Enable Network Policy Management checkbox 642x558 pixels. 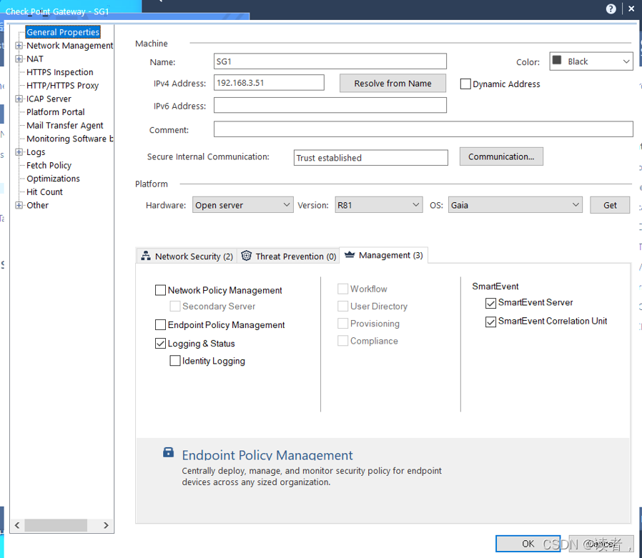click(160, 290)
